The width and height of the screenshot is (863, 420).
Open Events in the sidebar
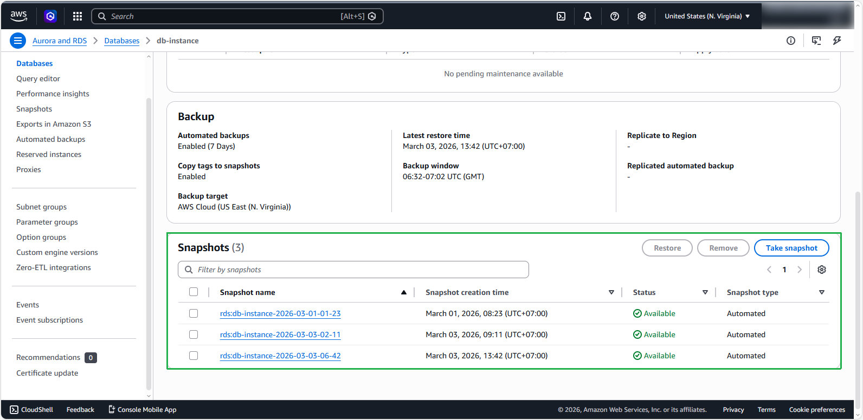[28, 305]
